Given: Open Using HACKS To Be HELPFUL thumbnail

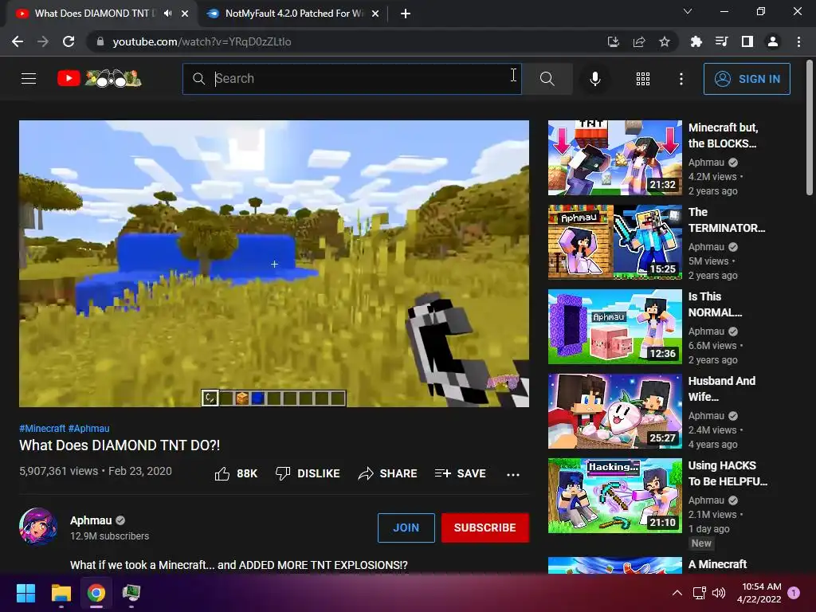Looking at the screenshot, I should click(615, 496).
